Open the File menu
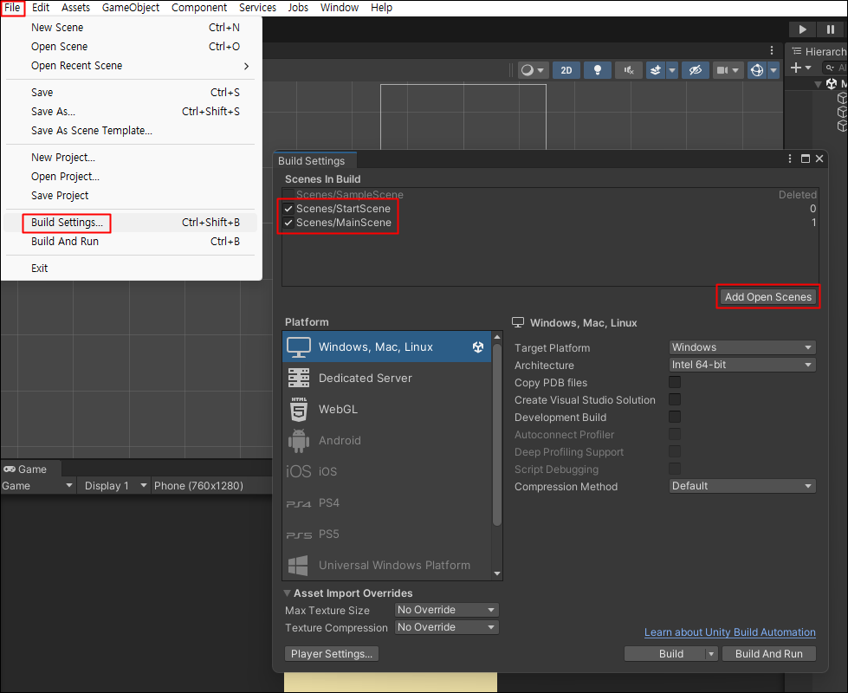The width and height of the screenshot is (848, 693). 12,8
